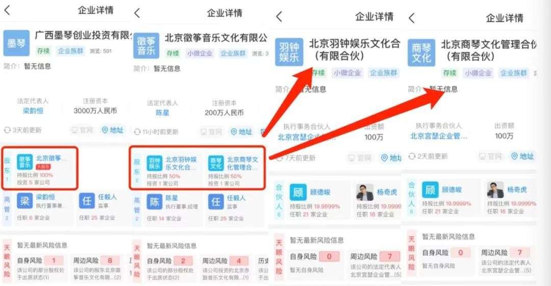Viewport: 551px width, 286px height.
Task: Open legal representative 梁韵恒 link
Action: pos(33,111)
